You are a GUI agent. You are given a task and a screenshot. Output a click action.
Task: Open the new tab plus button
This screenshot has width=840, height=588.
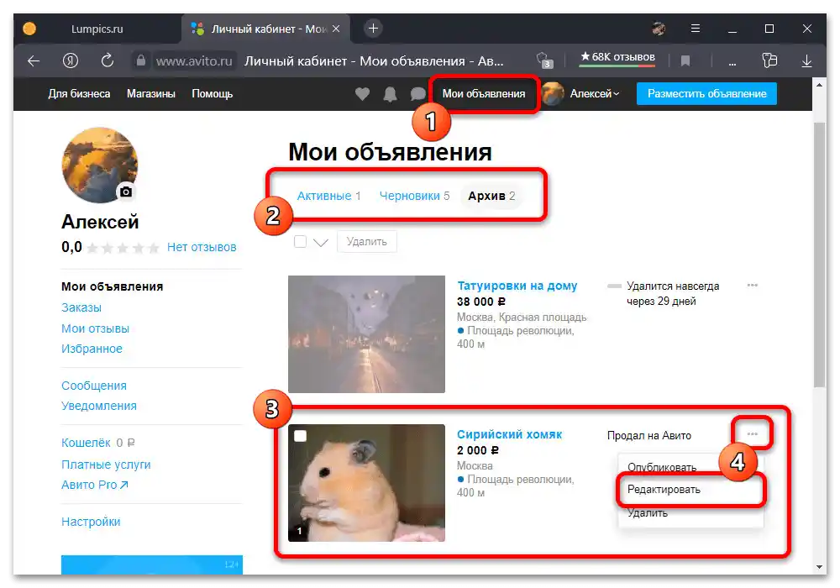pyautogui.click(x=374, y=28)
